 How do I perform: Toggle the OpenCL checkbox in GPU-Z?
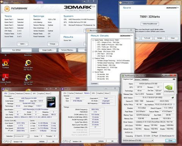(135, 136)
